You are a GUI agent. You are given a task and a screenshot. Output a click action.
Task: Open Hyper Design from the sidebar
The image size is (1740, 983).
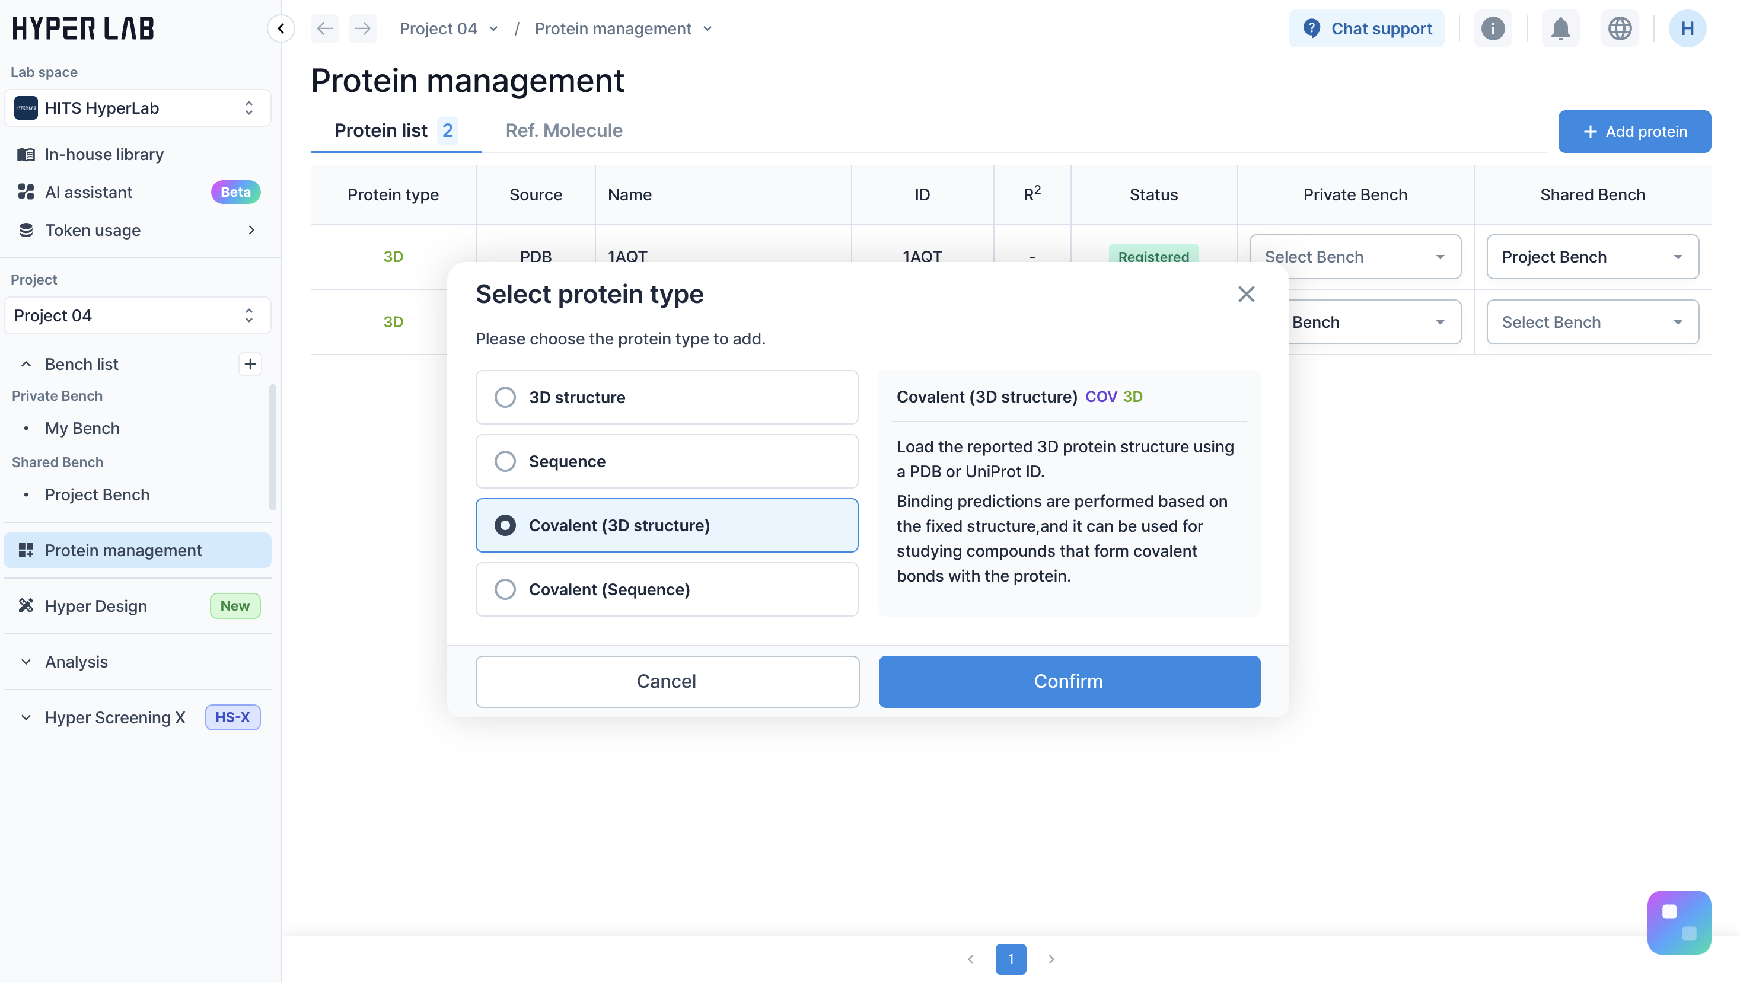pos(96,605)
